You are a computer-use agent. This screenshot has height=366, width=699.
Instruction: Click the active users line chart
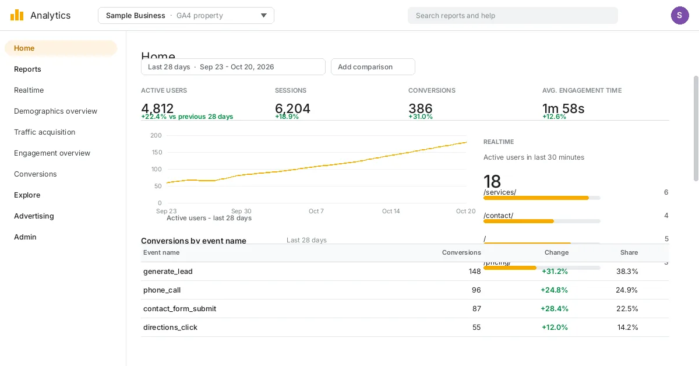(x=316, y=169)
